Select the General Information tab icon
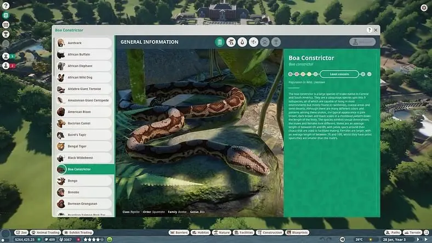This screenshot has width=432, height=243. click(x=220, y=42)
